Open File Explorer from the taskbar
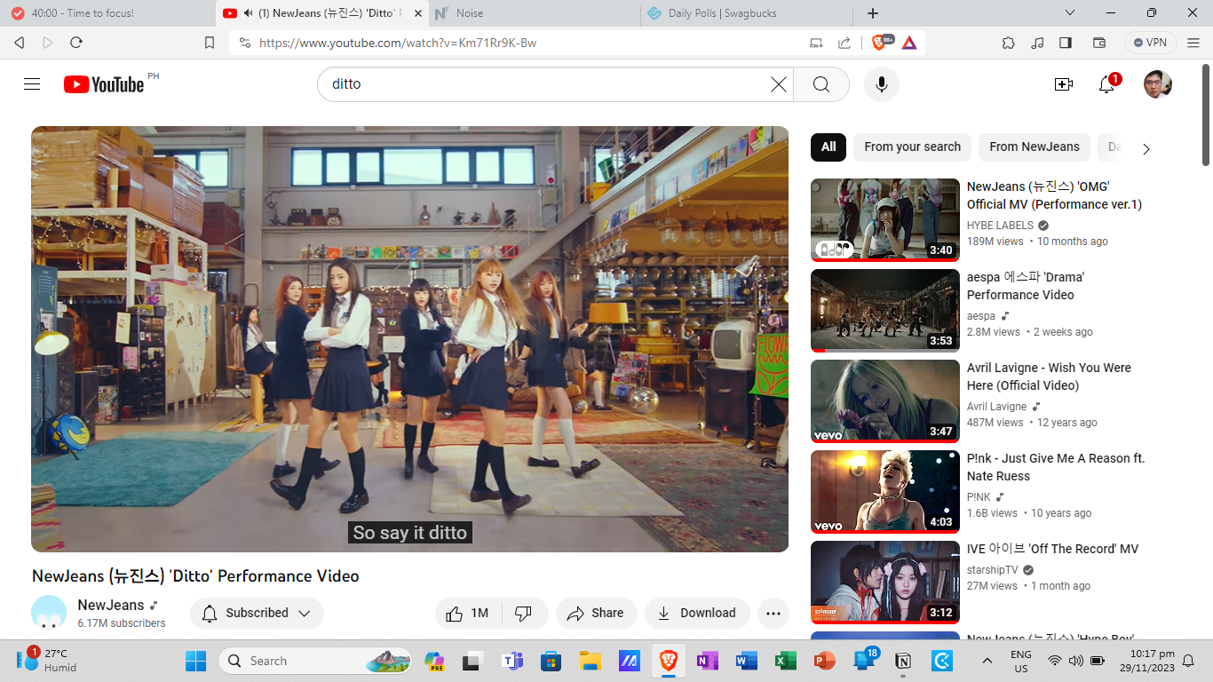 591,661
